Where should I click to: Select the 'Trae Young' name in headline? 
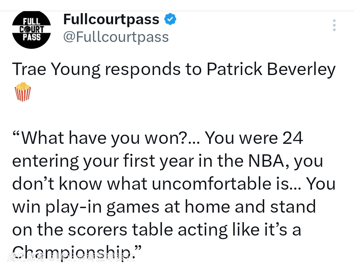coord(56,70)
